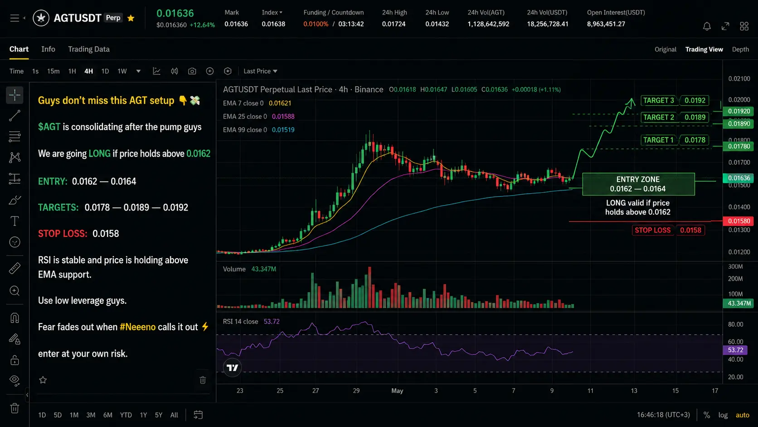Select the 15m time interval
The height and width of the screenshot is (427, 758).
(x=53, y=71)
